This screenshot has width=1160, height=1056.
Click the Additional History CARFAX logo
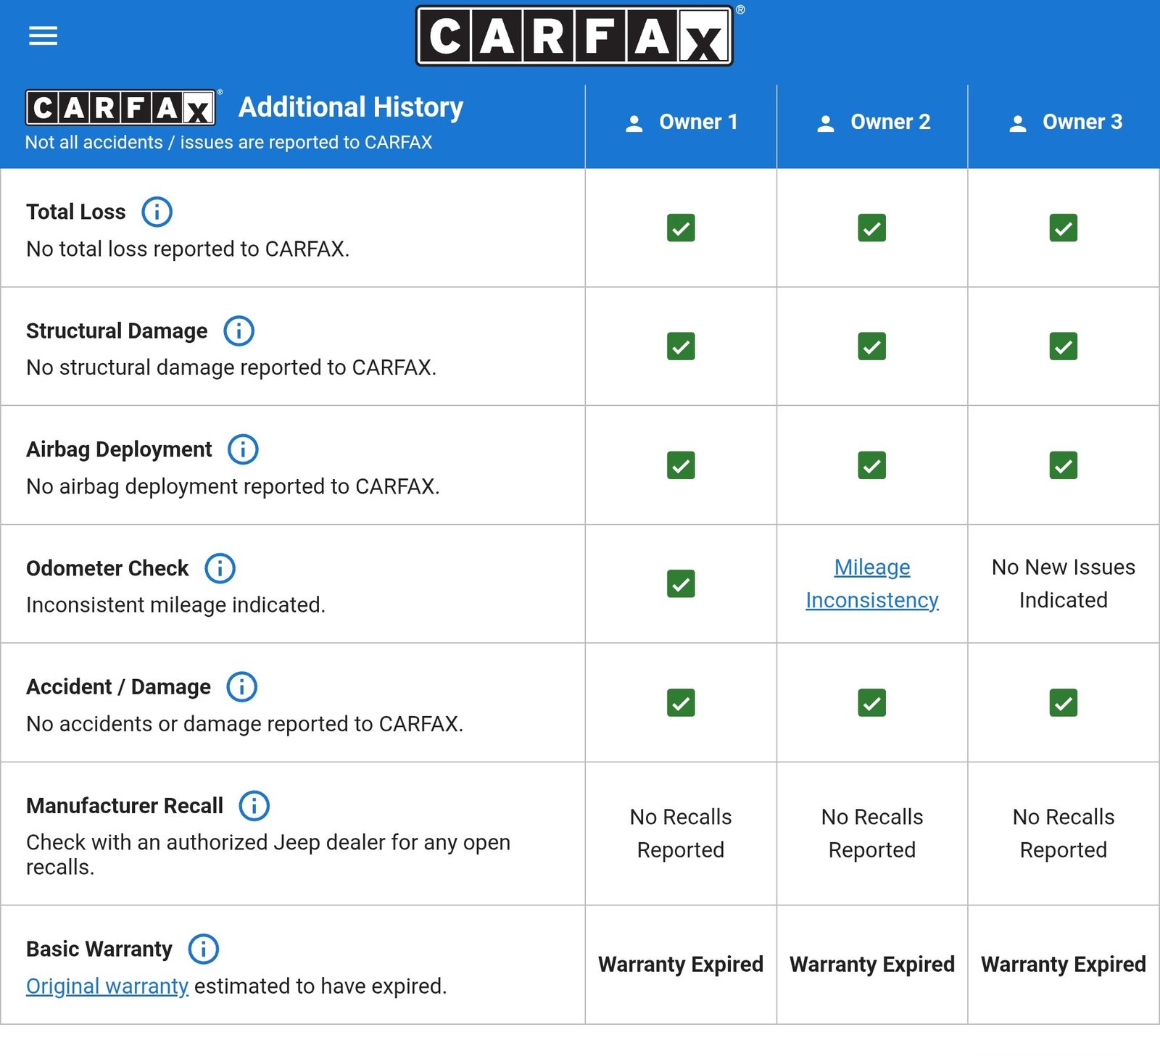120,108
